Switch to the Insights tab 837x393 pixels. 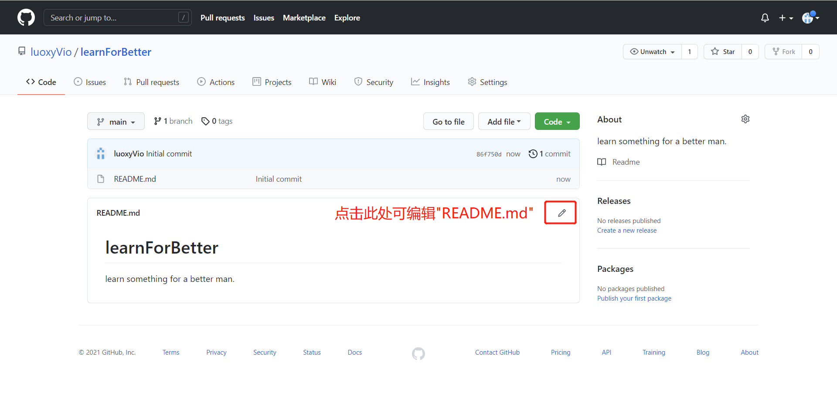[430, 82]
